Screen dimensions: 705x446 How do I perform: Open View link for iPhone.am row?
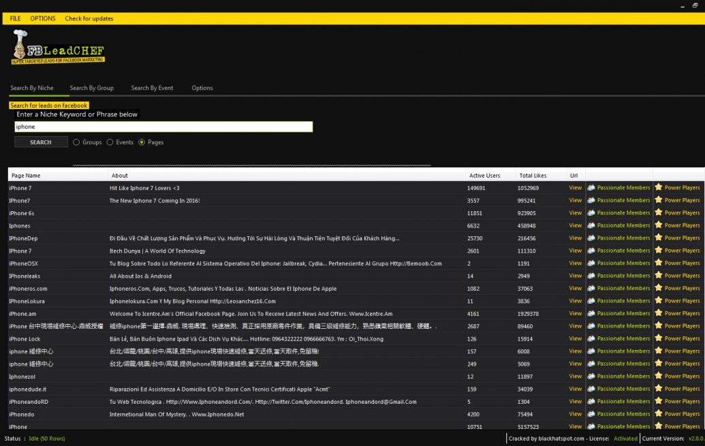(x=575, y=314)
